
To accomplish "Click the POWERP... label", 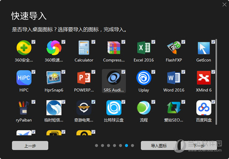I will coord(84,90).
